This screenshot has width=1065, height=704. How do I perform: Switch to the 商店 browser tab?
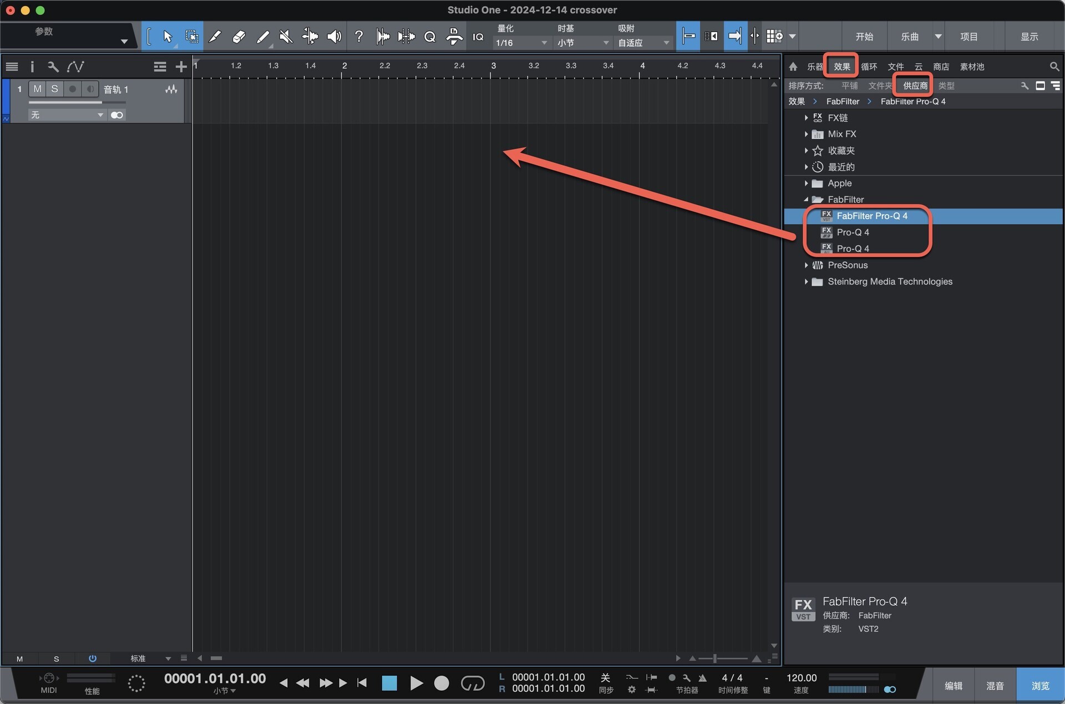941,67
